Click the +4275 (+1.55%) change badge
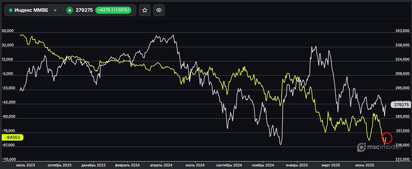This screenshot has width=412, height=169. point(113,10)
